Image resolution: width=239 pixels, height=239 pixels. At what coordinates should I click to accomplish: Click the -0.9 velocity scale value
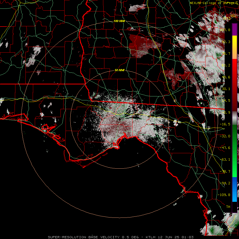[226, 113]
